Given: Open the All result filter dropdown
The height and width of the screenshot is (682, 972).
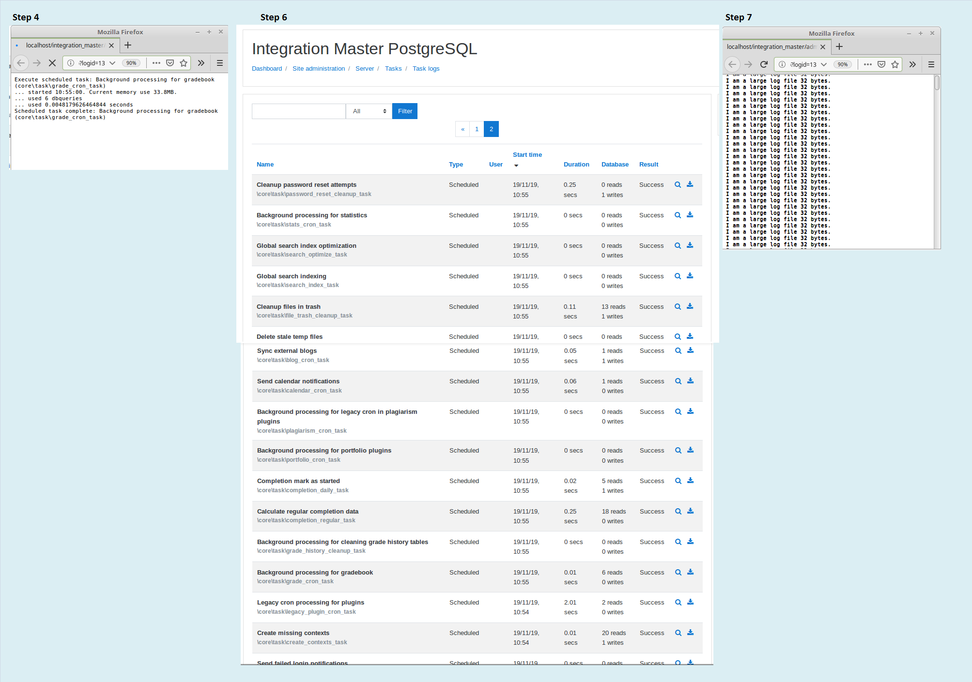Looking at the screenshot, I should (369, 111).
